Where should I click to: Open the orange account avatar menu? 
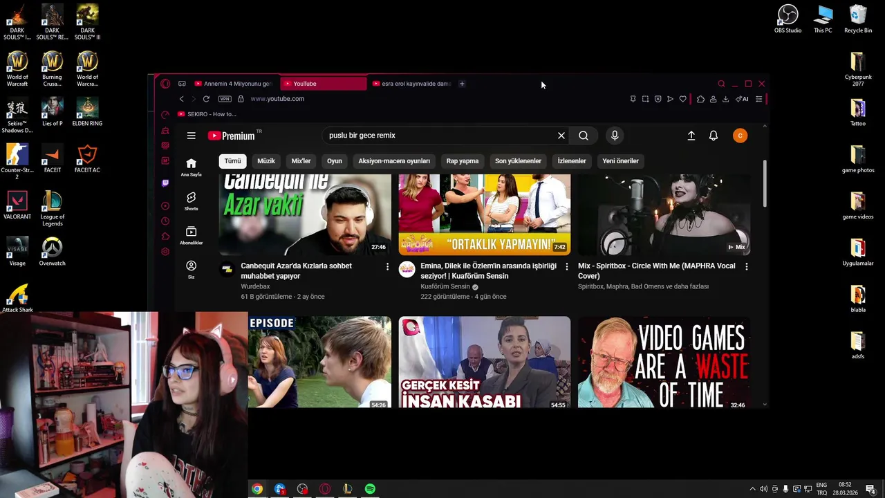click(x=740, y=136)
